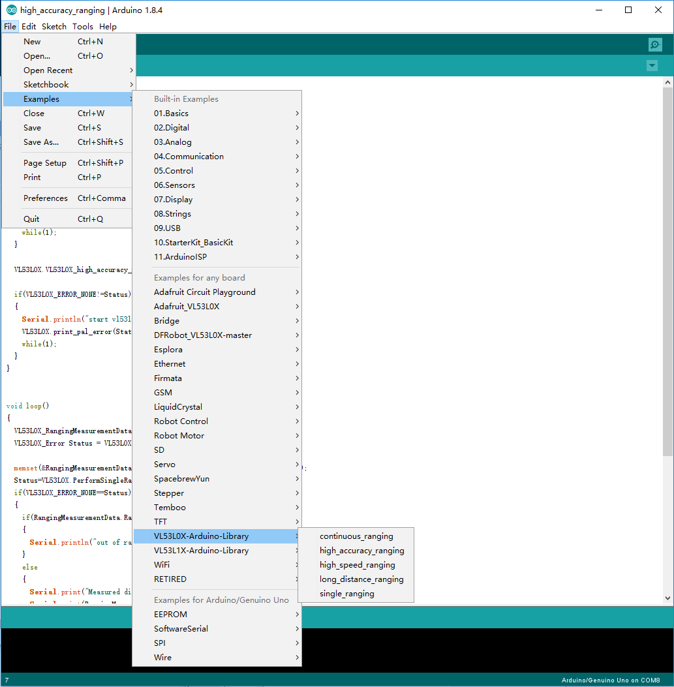Expand the DFRobot_VL53L0X-master examples
Viewport: 674px width, 687px height.
coord(217,335)
